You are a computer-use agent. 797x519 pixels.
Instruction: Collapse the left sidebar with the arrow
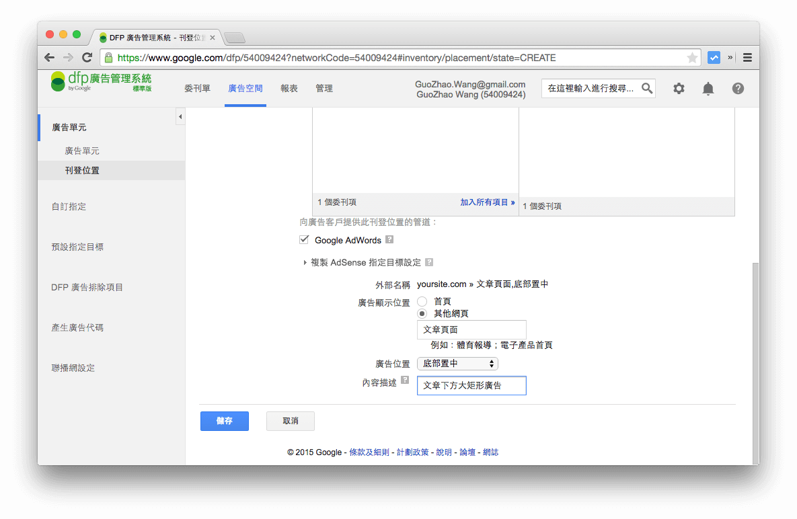pyautogui.click(x=180, y=116)
